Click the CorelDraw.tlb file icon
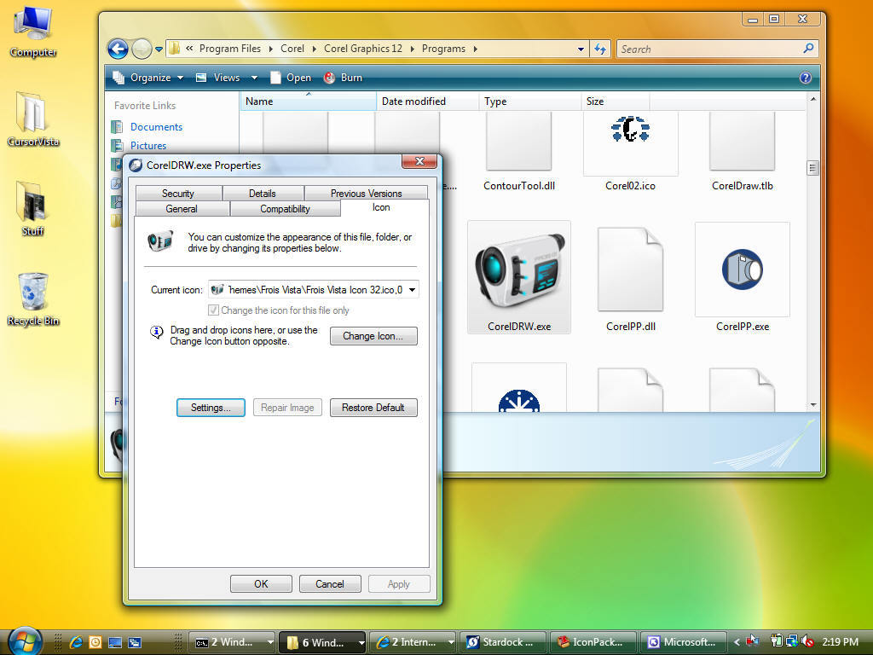 tap(741, 141)
